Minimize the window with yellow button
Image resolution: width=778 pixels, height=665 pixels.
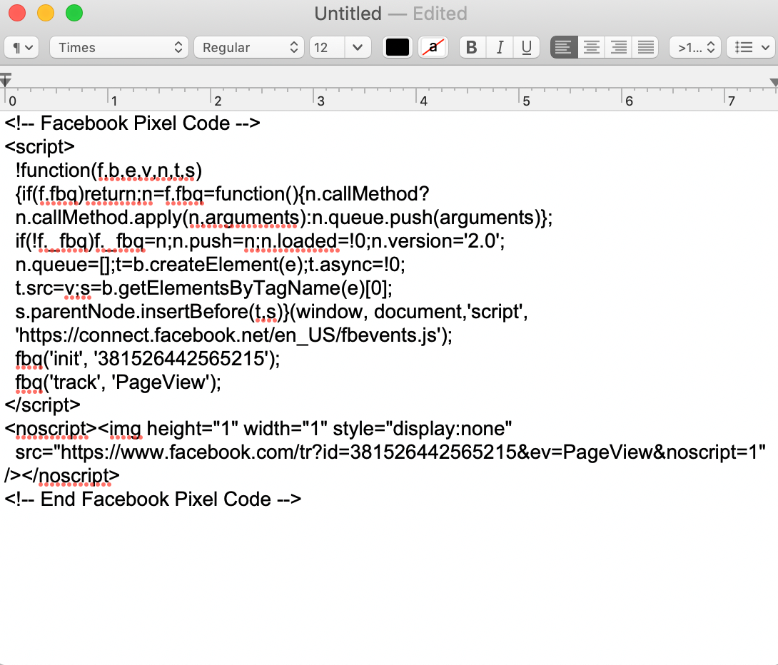(x=46, y=13)
